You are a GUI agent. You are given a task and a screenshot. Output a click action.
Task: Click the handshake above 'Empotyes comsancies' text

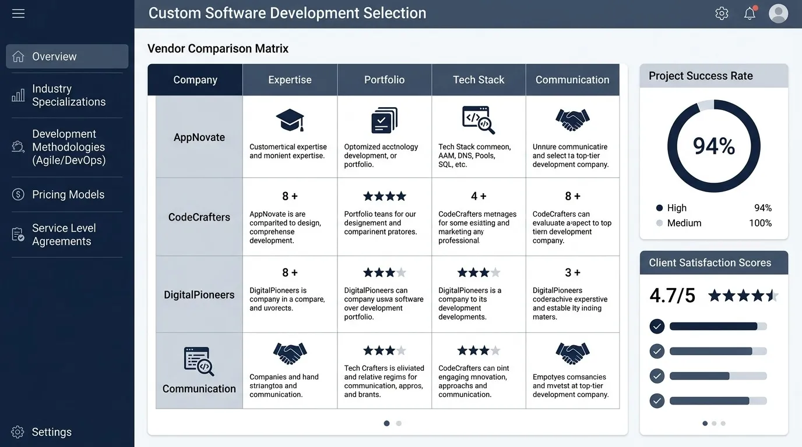tap(572, 353)
